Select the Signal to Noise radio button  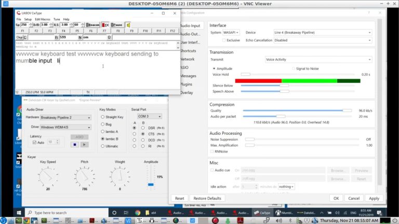[x=294, y=68]
